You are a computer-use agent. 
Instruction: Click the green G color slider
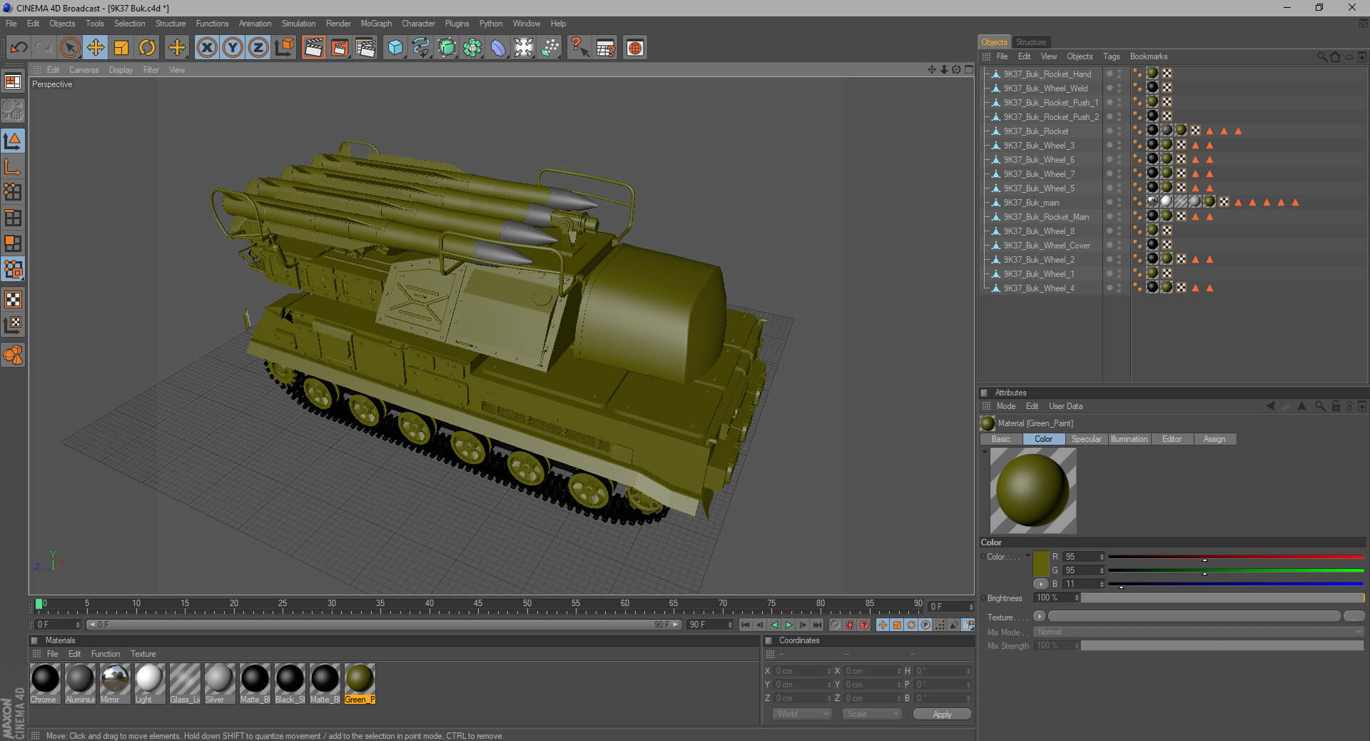(x=1236, y=570)
